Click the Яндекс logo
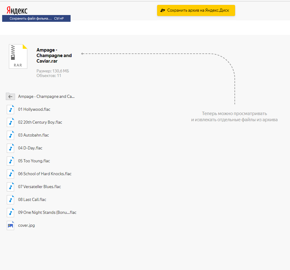The image size is (290, 270). (x=17, y=10)
